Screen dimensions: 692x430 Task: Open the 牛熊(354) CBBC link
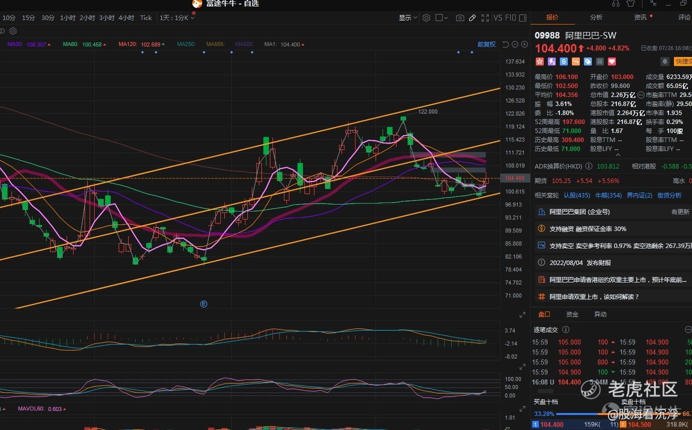click(608, 195)
